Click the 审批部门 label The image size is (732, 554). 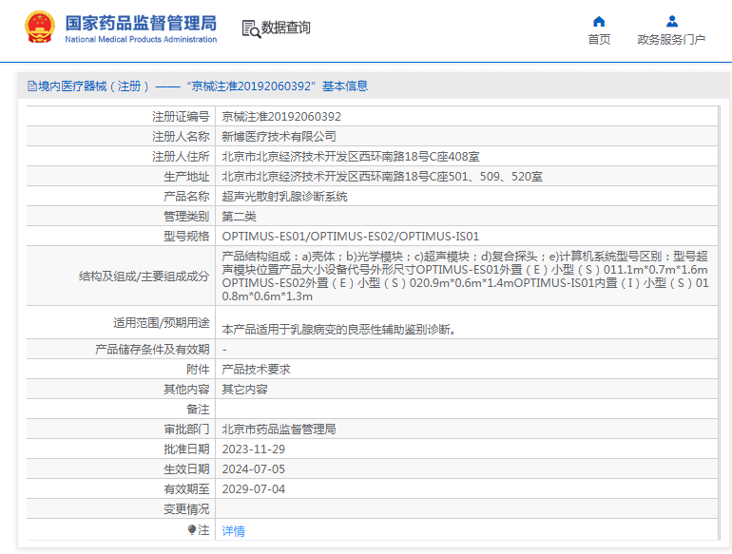(x=186, y=430)
